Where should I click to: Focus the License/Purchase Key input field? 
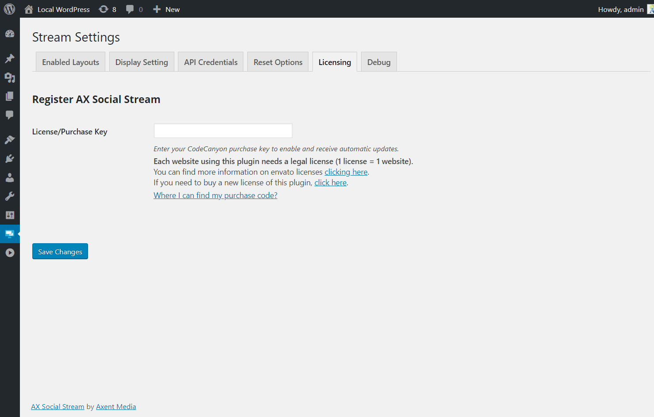pos(223,131)
